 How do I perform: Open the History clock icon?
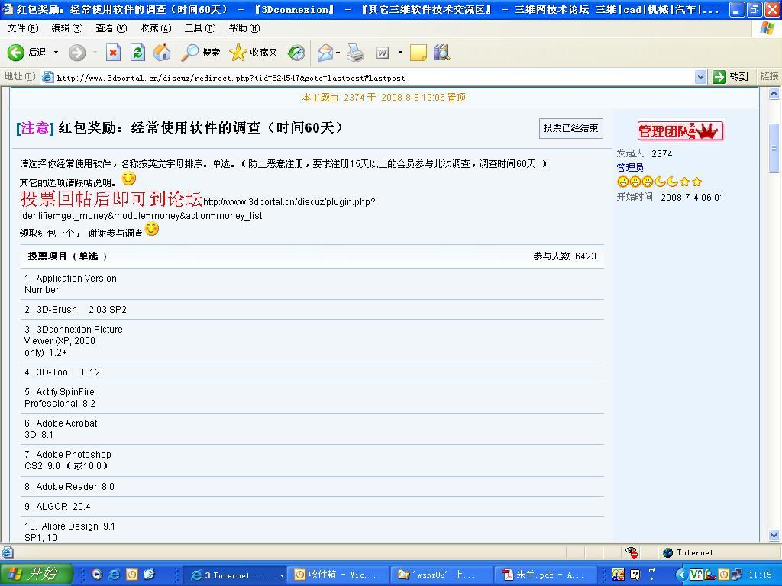coord(296,53)
